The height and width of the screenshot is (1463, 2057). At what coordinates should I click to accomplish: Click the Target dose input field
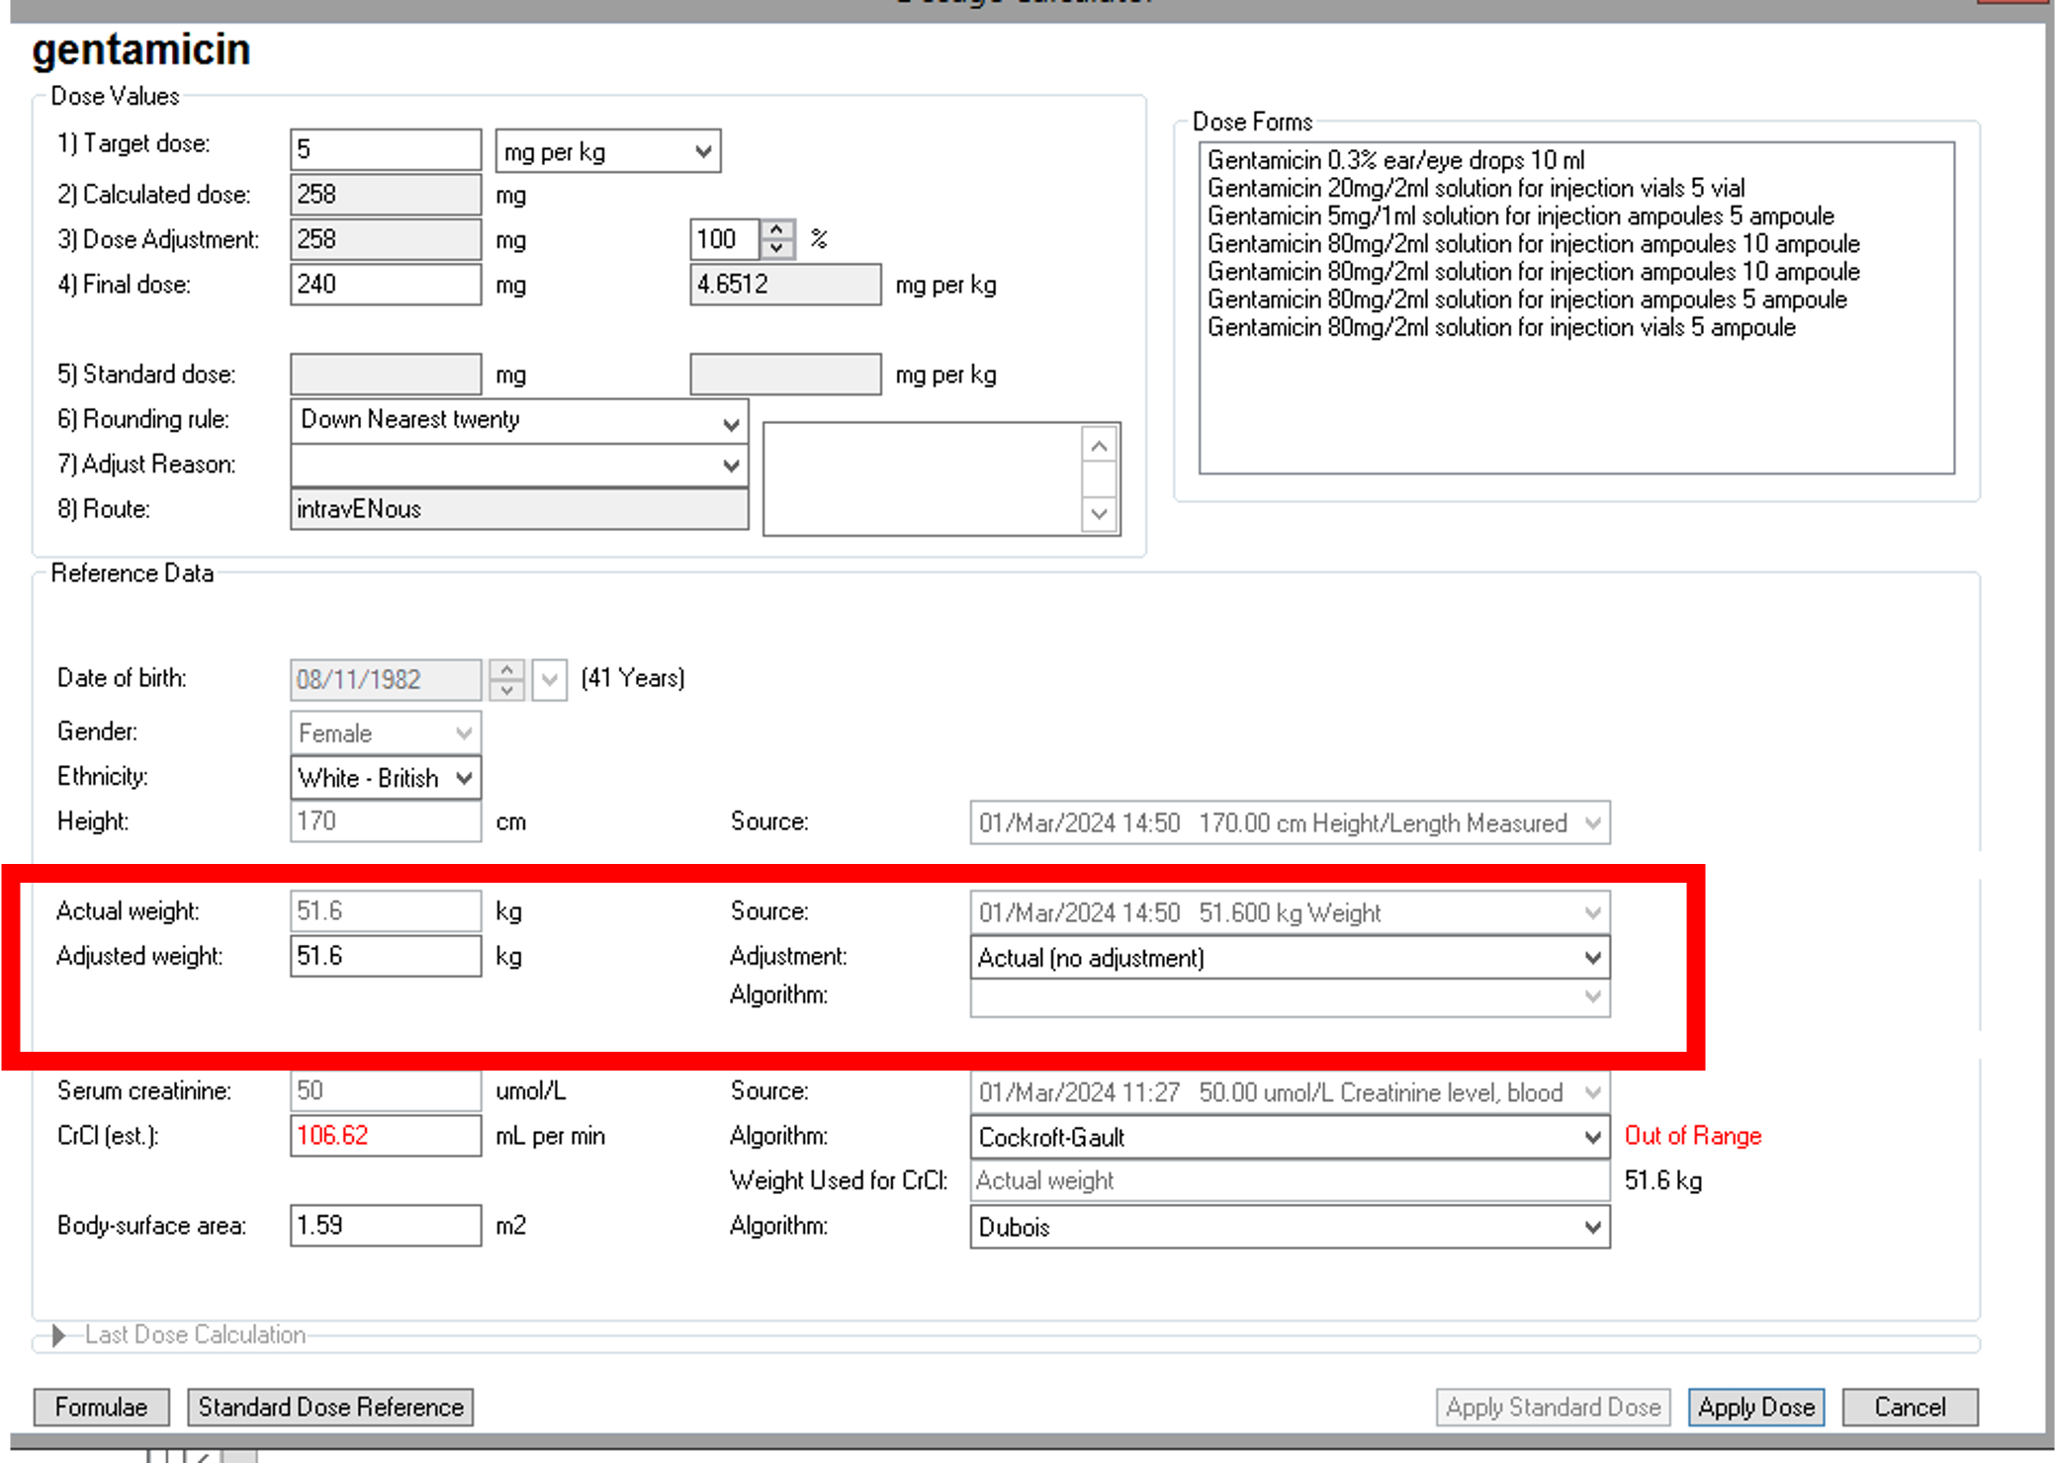click(385, 150)
